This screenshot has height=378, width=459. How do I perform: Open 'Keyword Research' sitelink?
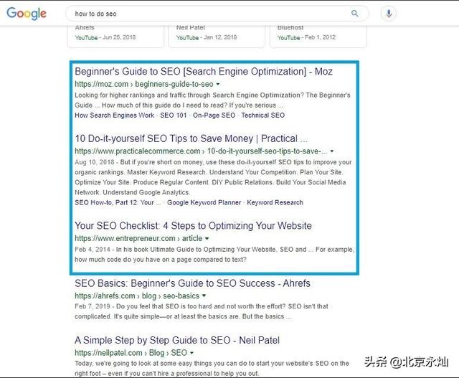click(x=275, y=202)
